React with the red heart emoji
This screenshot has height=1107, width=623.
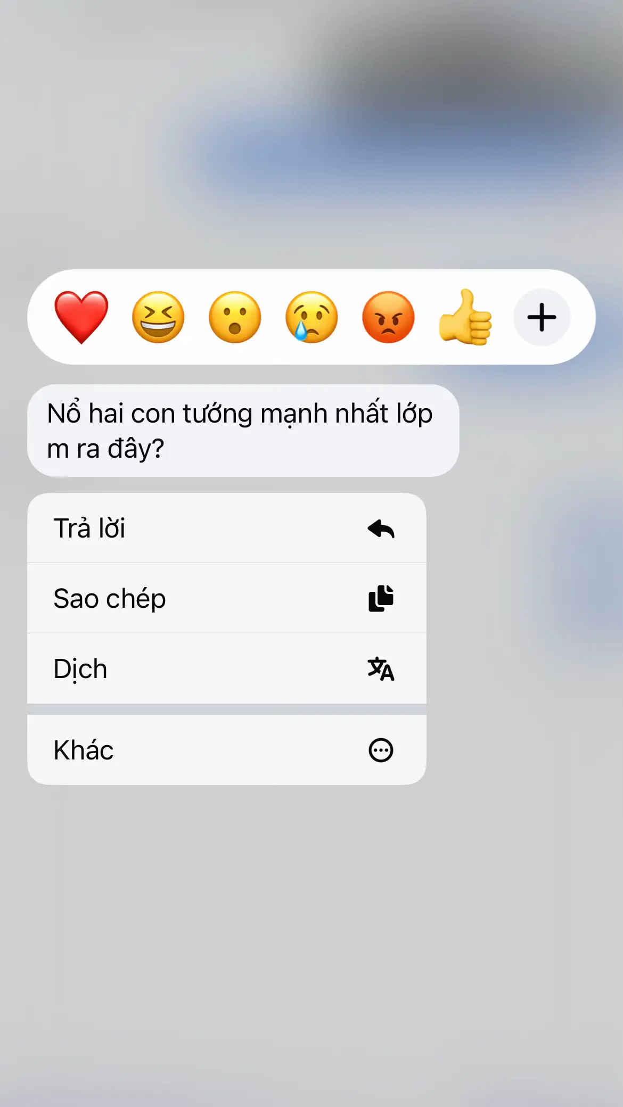[x=81, y=317]
